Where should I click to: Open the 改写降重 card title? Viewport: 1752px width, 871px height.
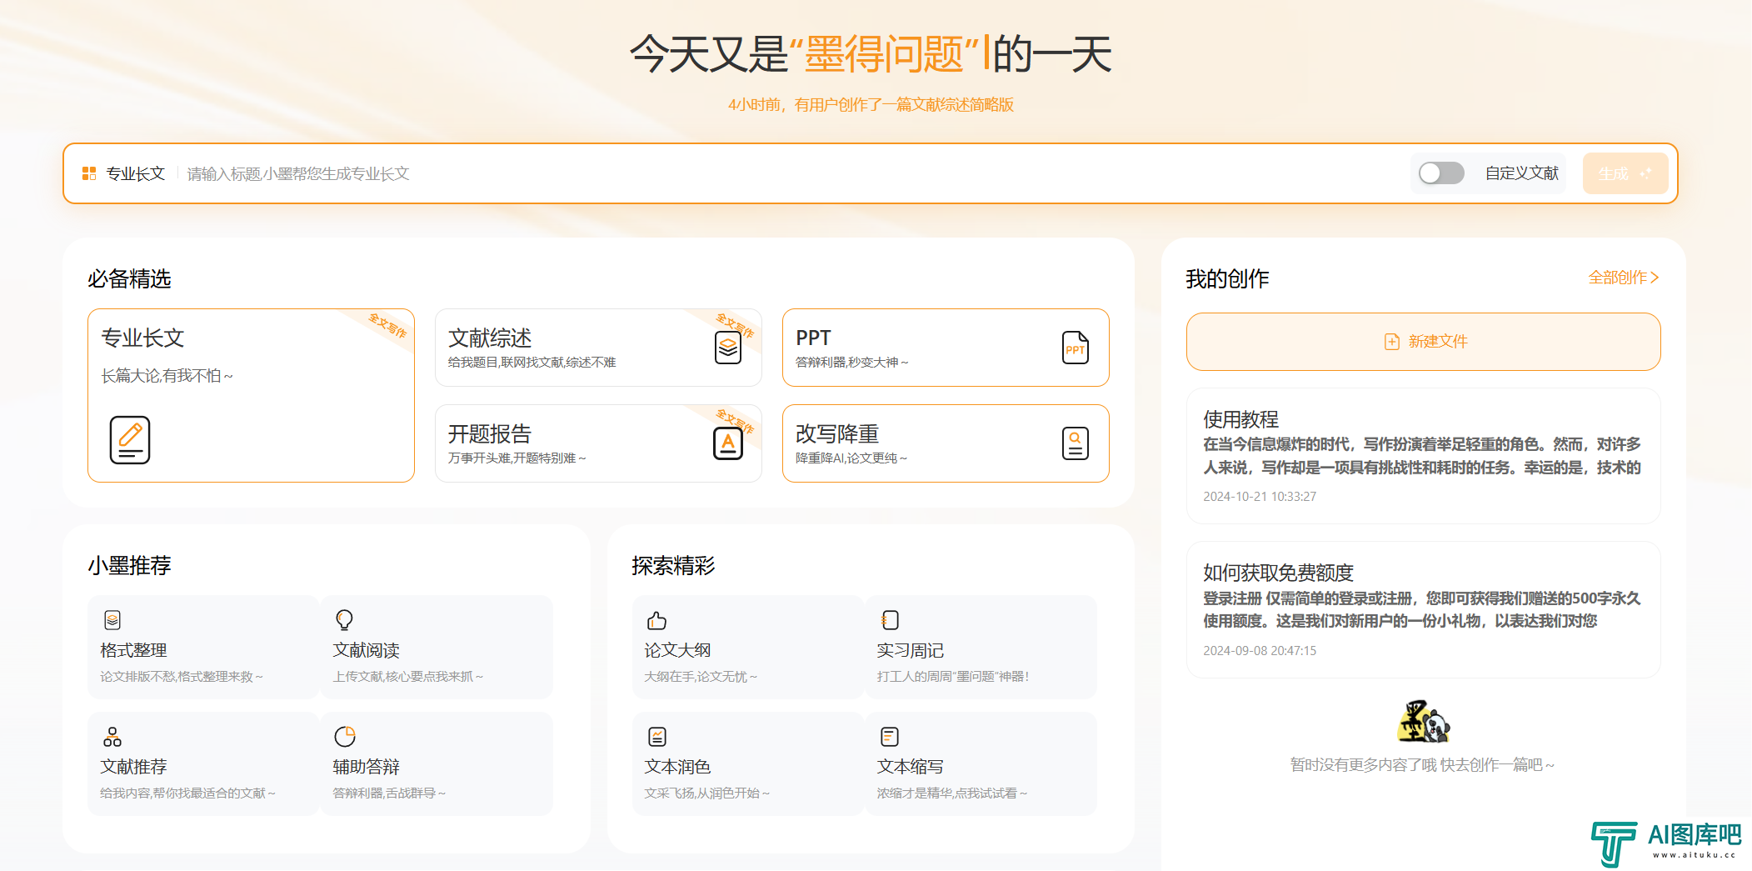point(837,433)
